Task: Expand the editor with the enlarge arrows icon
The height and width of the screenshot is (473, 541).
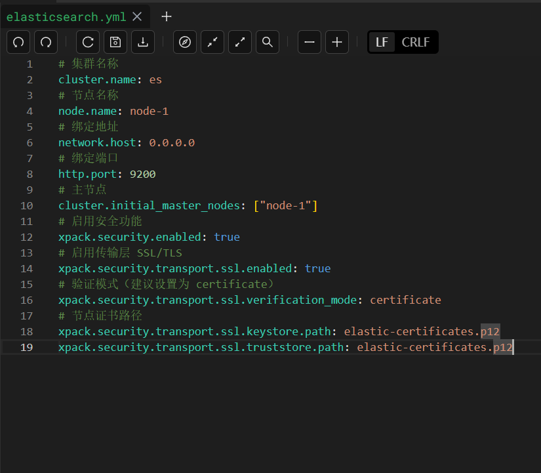Action: click(240, 42)
